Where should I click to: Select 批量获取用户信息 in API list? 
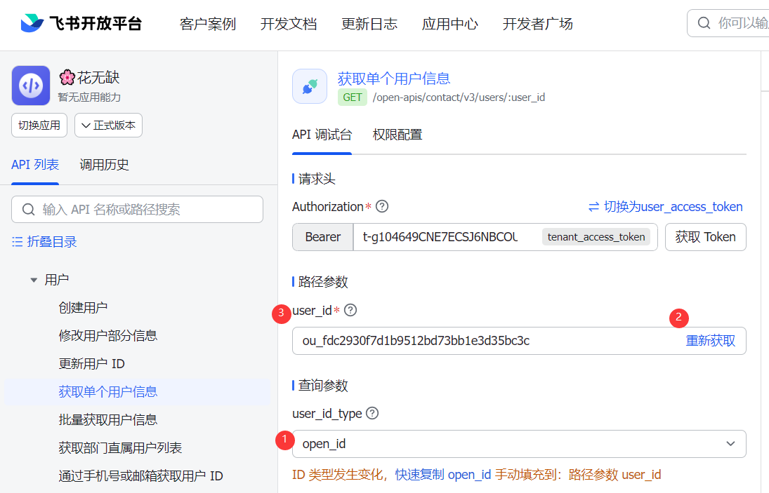tap(108, 420)
